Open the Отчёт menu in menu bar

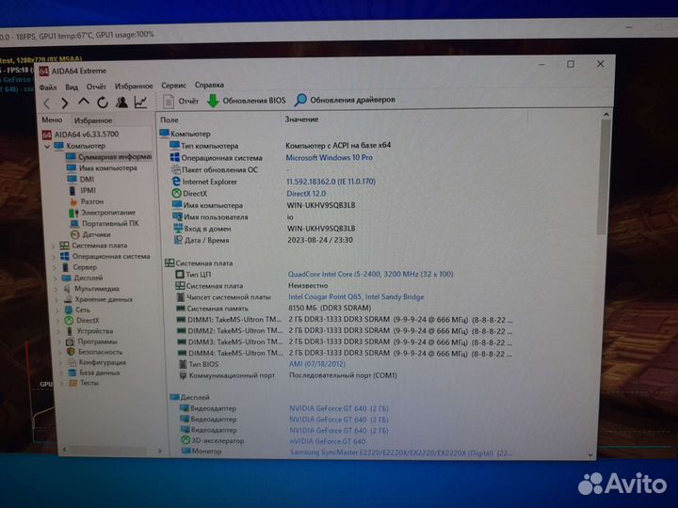tap(96, 87)
